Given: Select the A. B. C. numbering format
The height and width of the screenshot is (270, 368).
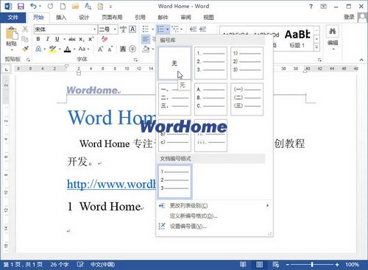Looking at the screenshot, I should pyautogui.click(x=210, y=99).
